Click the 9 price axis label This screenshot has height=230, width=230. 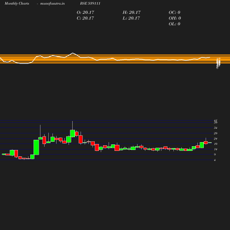tap(215, 155)
